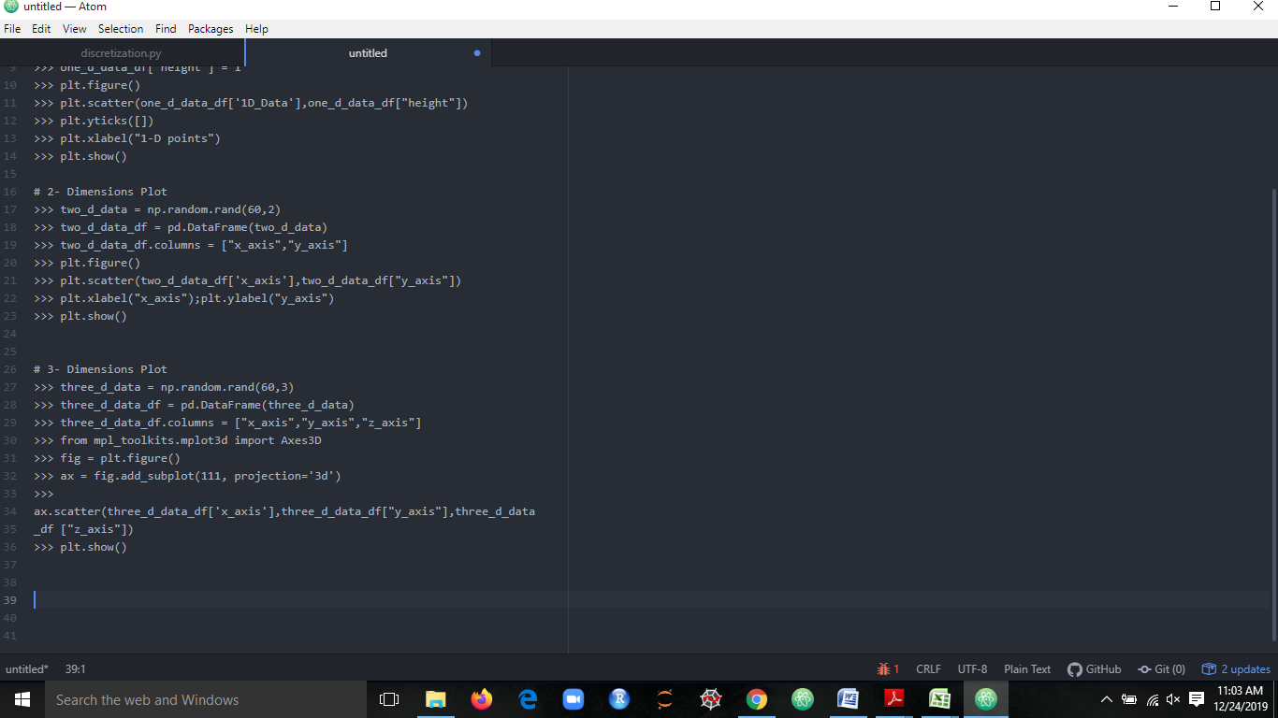
Task: Click the Atom icon in the taskbar
Action: pos(985,699)
